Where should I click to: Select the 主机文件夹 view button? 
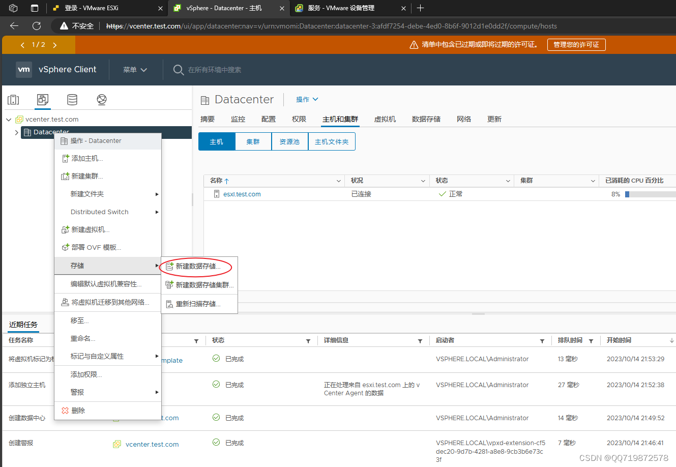coord(332,142)
